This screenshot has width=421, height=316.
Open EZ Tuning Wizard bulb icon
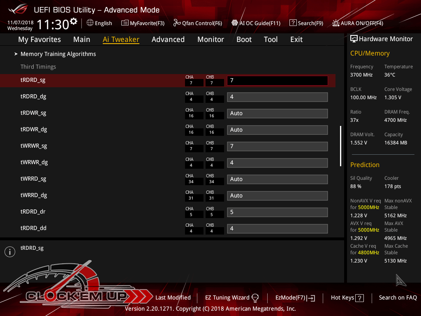coord(255,297)
